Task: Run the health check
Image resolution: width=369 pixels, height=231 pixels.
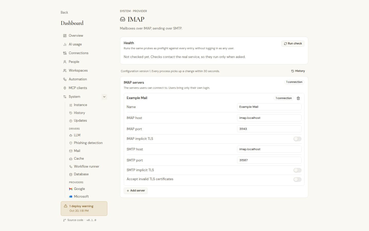Action: (x=293, y=44)
